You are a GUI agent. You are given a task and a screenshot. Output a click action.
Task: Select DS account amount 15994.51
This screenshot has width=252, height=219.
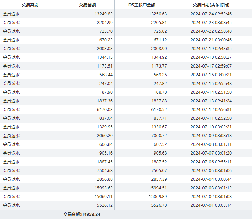[158, 188]
